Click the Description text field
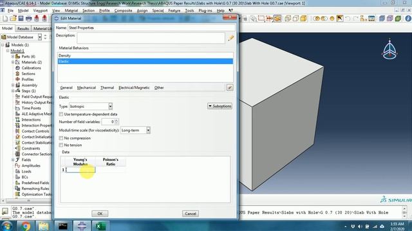 [151, 38]
